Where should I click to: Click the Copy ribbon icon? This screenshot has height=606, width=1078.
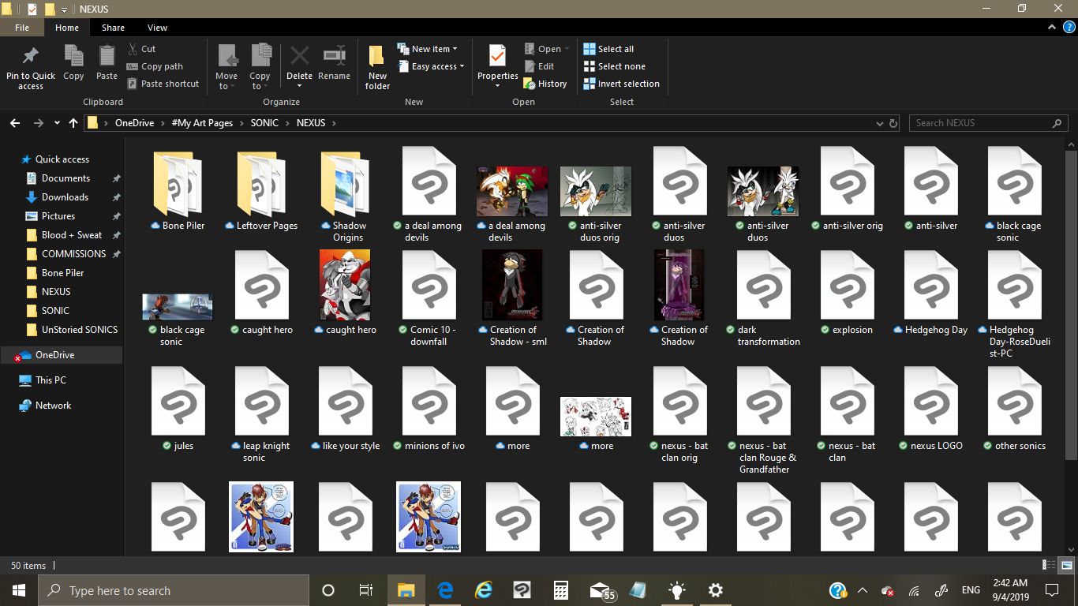pos(73,56)
